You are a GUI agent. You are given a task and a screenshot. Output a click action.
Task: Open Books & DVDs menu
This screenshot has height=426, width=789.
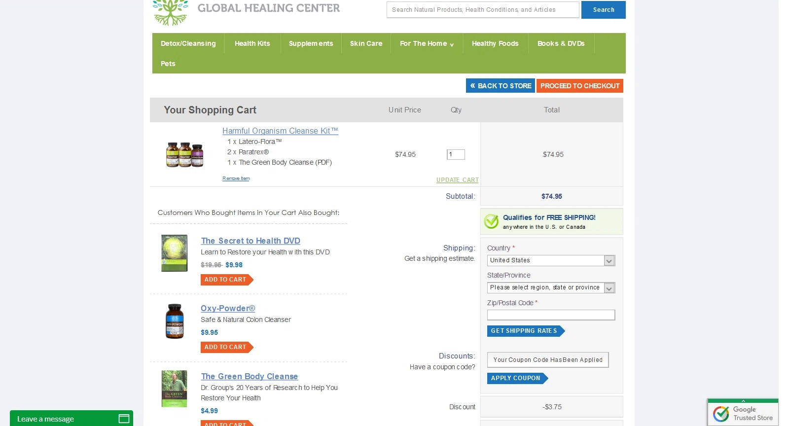coord(561,43)
